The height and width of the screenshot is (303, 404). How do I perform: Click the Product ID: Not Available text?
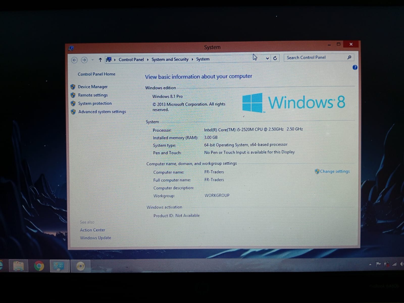coord(176,215)
